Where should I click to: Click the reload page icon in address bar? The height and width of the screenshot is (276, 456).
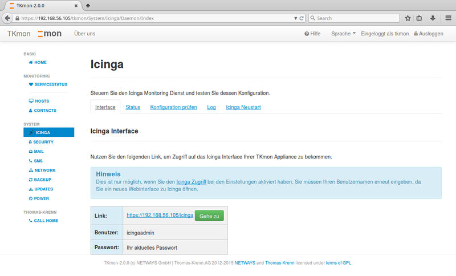[302, 18]
